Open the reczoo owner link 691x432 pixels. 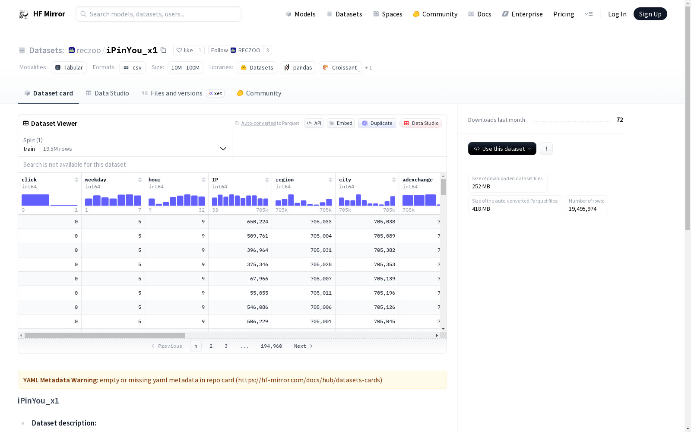tap(89, 50)
